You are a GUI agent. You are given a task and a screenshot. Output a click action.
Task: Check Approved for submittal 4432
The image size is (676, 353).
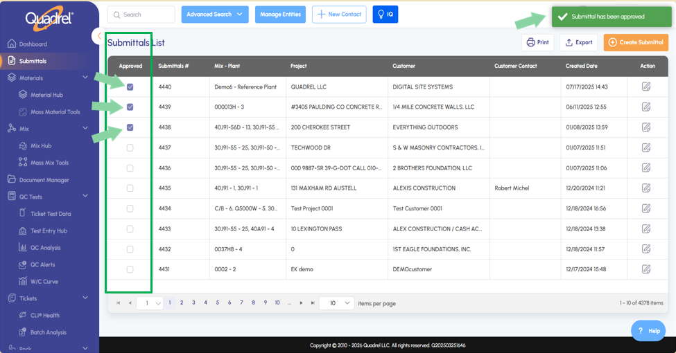coord(130,248)
